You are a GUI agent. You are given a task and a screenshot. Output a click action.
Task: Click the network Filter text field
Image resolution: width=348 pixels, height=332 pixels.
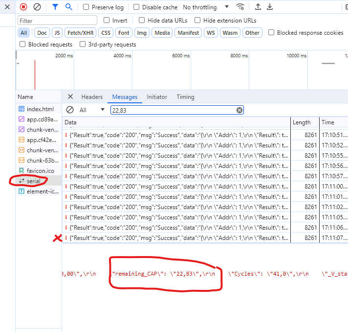click(x=57, y=21)
